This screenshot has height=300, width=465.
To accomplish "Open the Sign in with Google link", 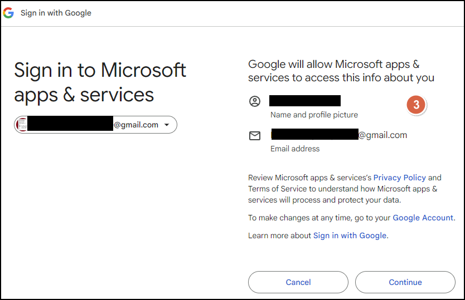I will 350,236.
